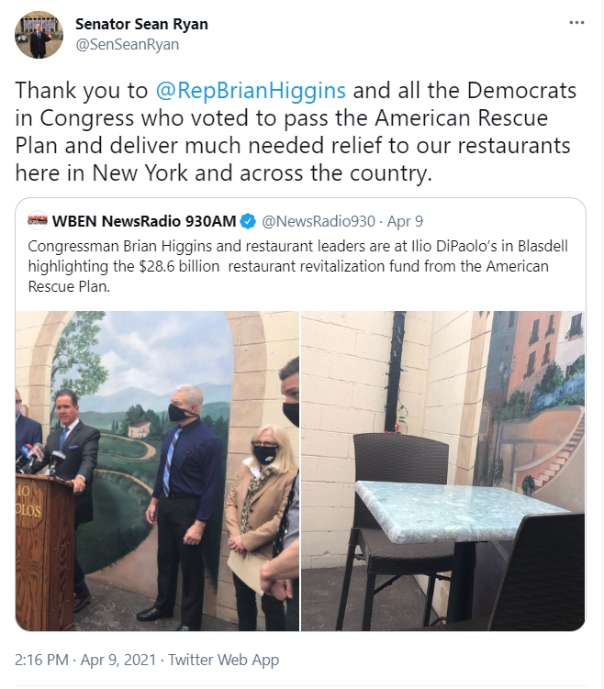Open the quoted tweet text about Ilio DiPaolo's

click(298, 266)
